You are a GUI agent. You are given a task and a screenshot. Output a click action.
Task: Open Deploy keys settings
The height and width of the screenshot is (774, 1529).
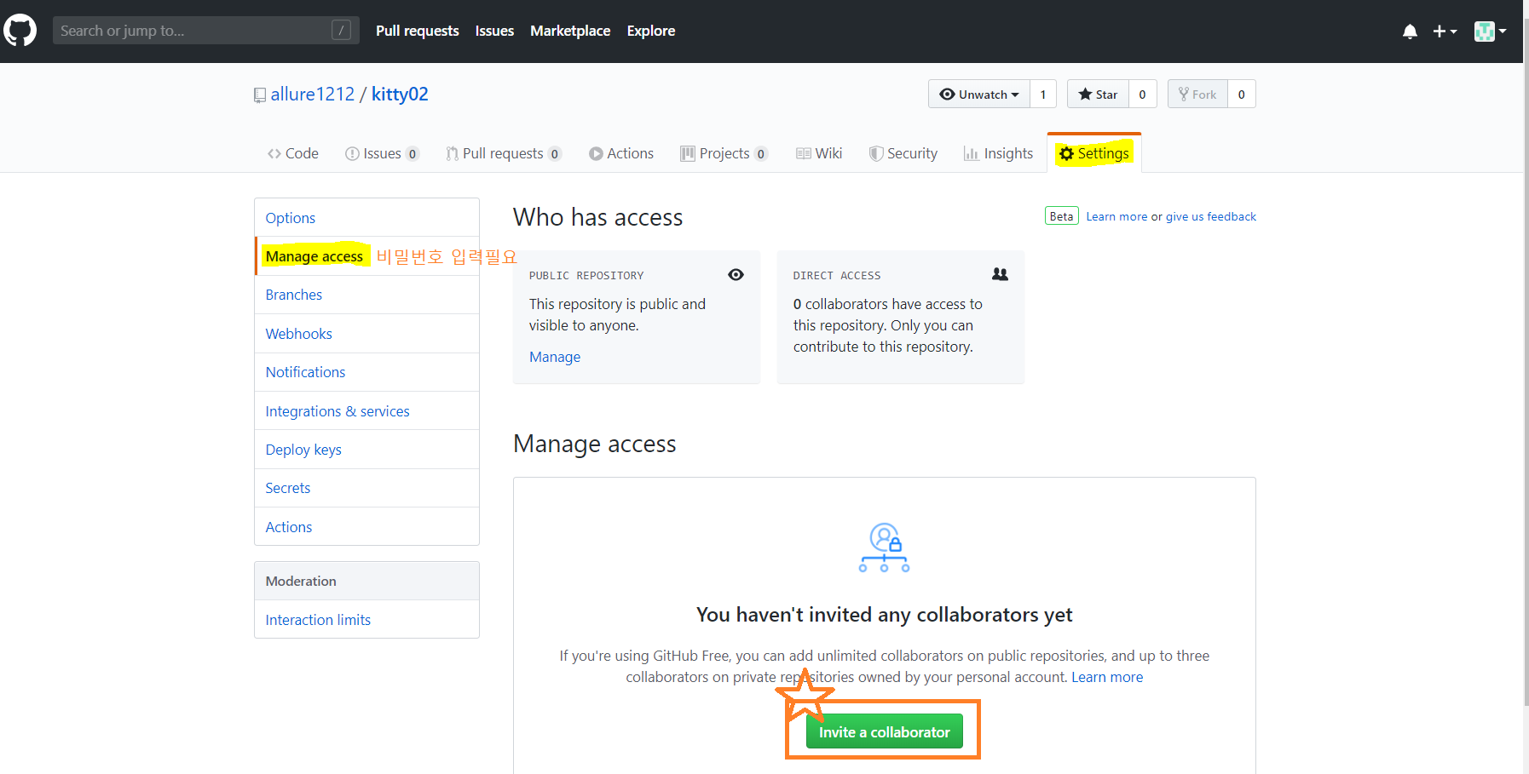tap(367, 450)
